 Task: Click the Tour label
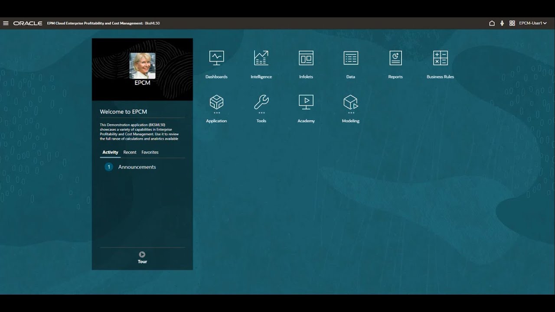click(142, 262)
